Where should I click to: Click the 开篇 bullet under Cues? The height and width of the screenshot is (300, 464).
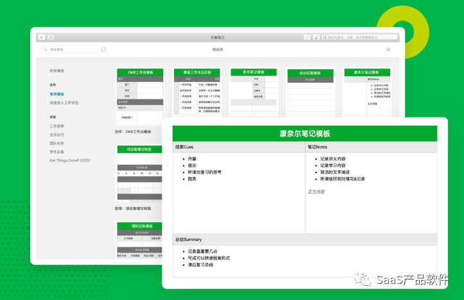pyautogui.click(x=192, y=159)
